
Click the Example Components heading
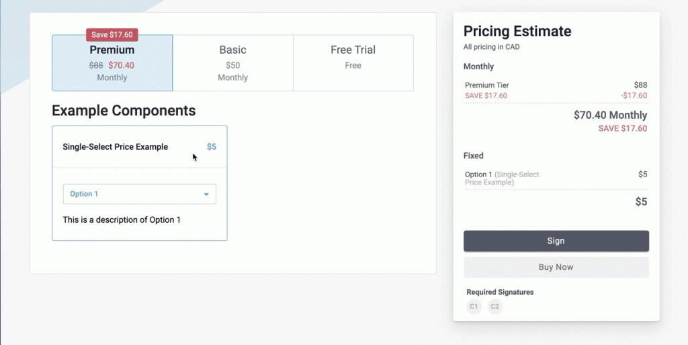[x=124, y=111]
